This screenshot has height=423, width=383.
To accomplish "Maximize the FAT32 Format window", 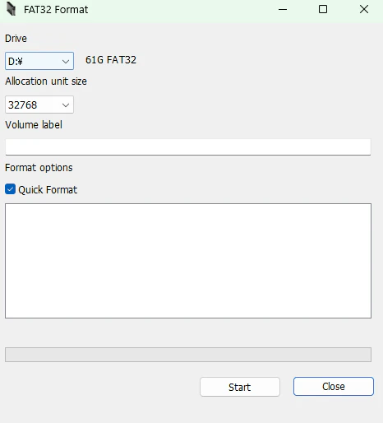I will click(323, 10).
